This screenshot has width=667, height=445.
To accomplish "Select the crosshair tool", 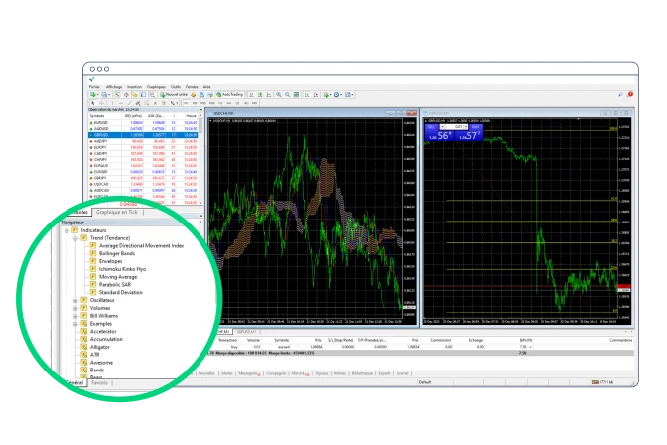I will [101, 103].
